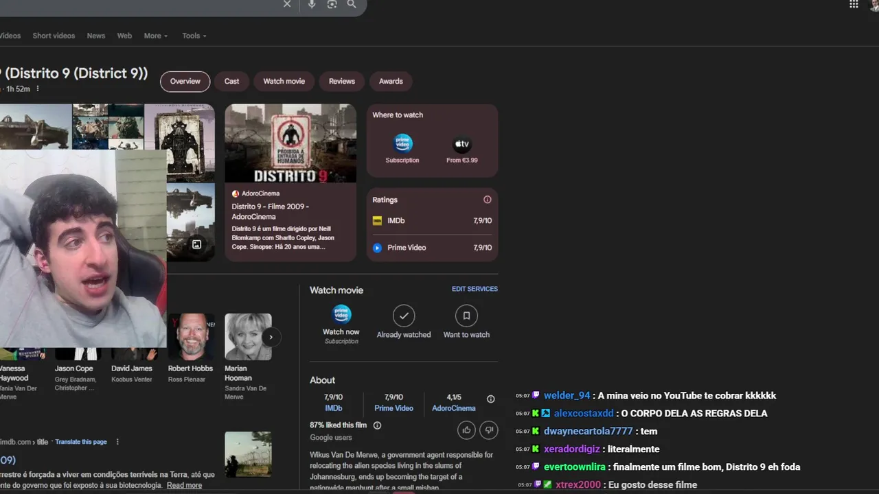Open the AdoroCinema 4,1/5 rating link
The height and width of the screenshot is (494, 879).
(454, 403)
